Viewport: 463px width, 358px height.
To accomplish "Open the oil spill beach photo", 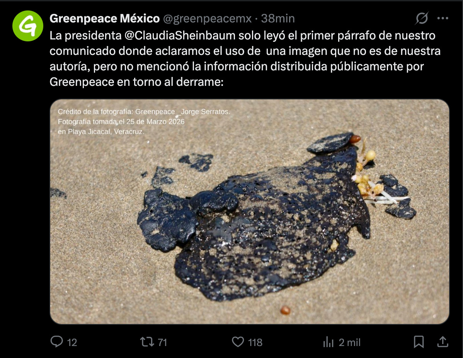I will click(x=250, y=211).
